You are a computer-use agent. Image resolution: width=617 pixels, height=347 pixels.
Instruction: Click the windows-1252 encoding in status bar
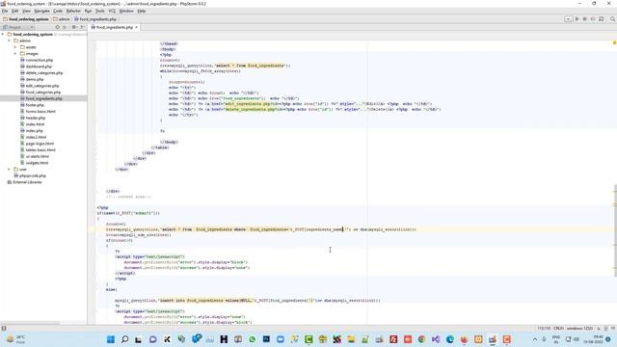click(x=579, y=328)
